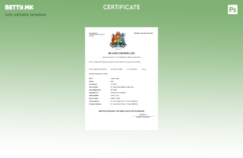Click the 'fully editable template' subtitle
The height and width of the screenshot is (158, 243).
(x=25, y=15)
